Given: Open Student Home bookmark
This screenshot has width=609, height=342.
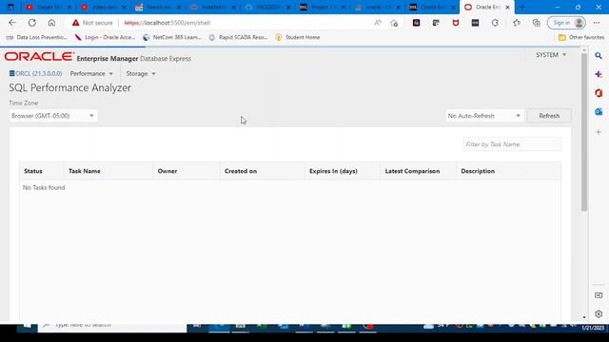Looking at the screenshot, I should 298,37.
